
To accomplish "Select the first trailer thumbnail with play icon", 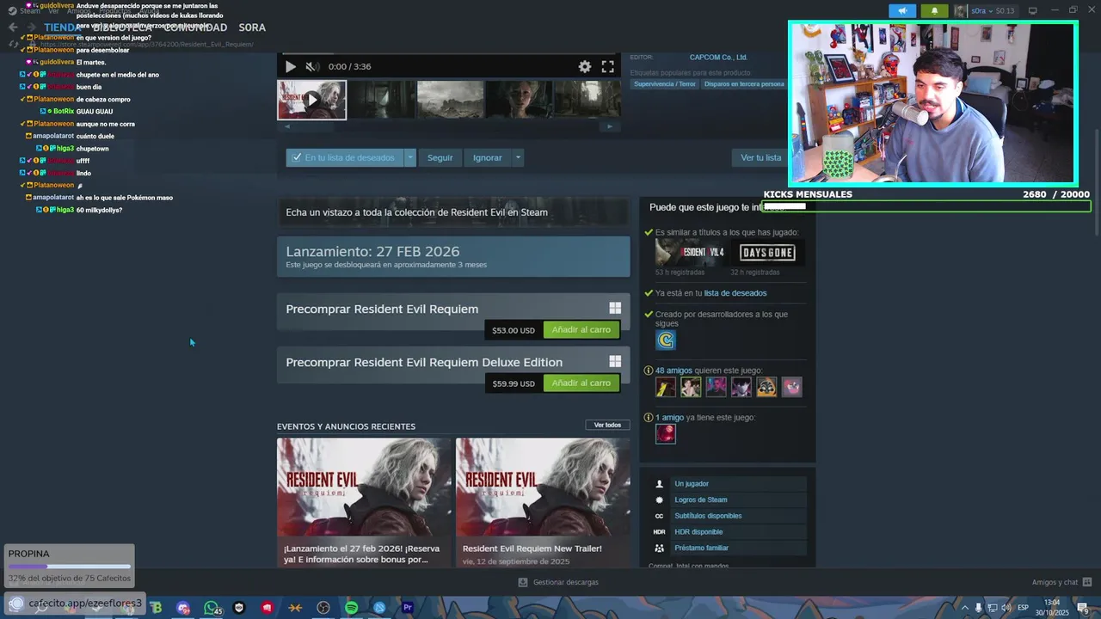I will (311, 100).
